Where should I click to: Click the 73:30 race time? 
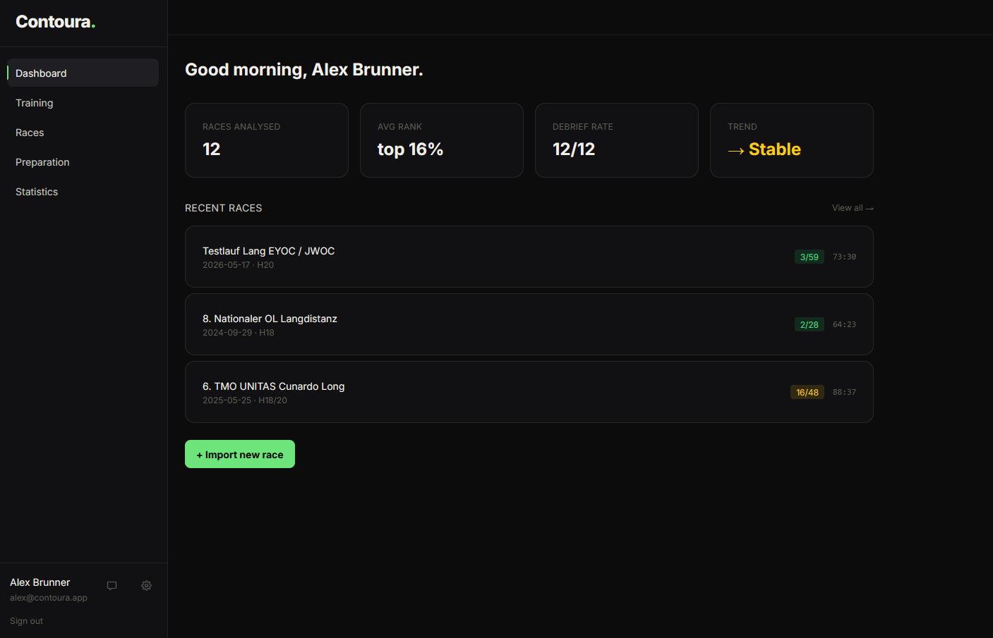[844, 257]
